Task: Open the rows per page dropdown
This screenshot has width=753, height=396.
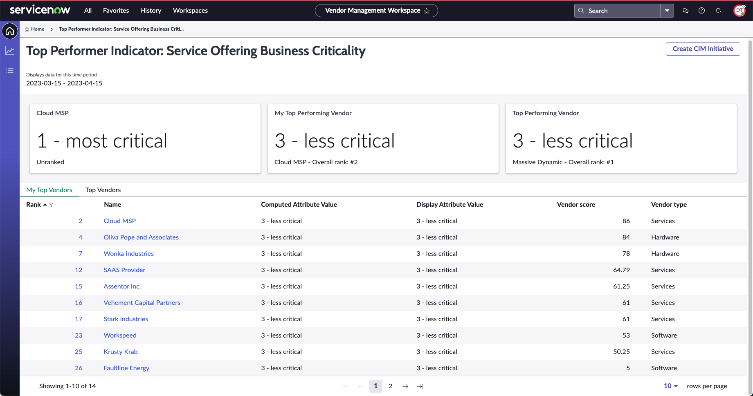Action: pyautogui.click(x=671, y=386)
